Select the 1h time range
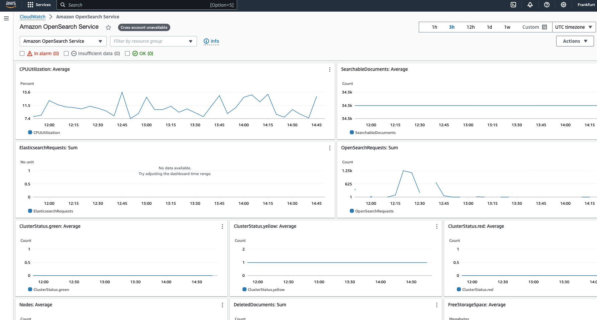Image resolution: width=597 pixels, height=320 pixels. coord(434,27)
